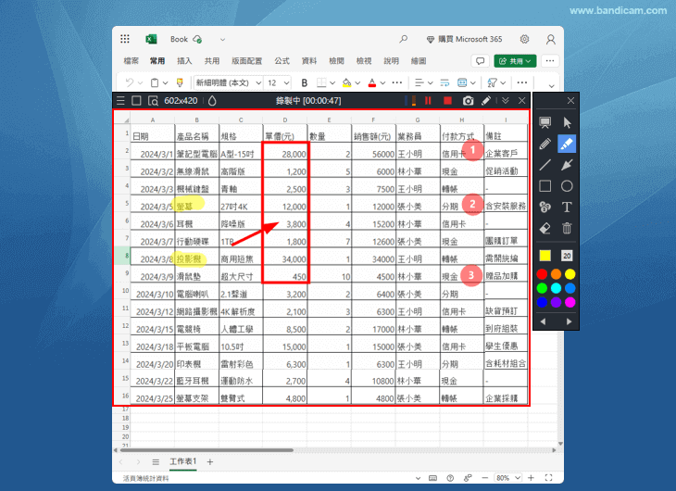
Task: Click the water drop icon in Bandicam bar
Action: 212,101
